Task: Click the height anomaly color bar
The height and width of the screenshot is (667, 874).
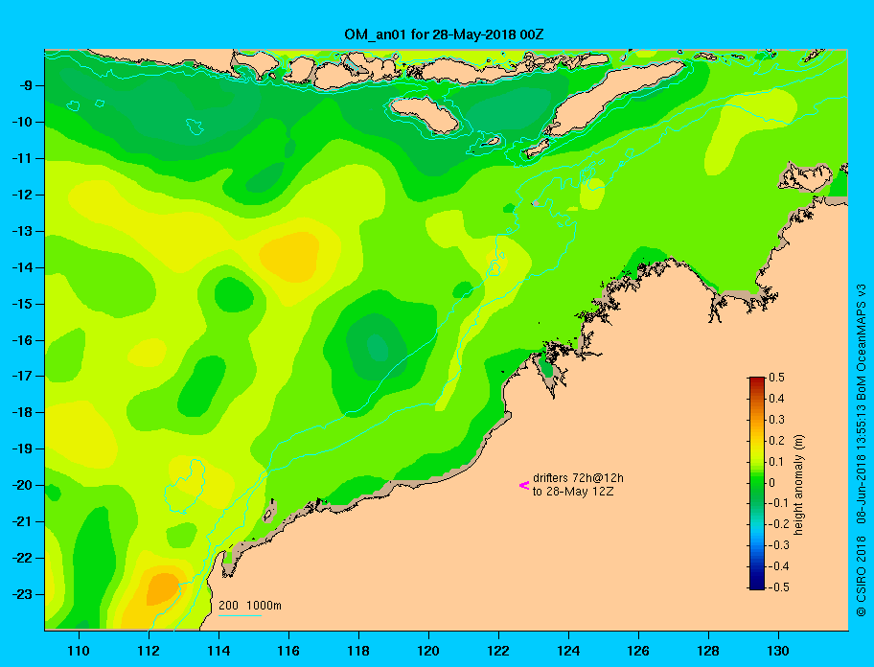Action: point(757,483)
